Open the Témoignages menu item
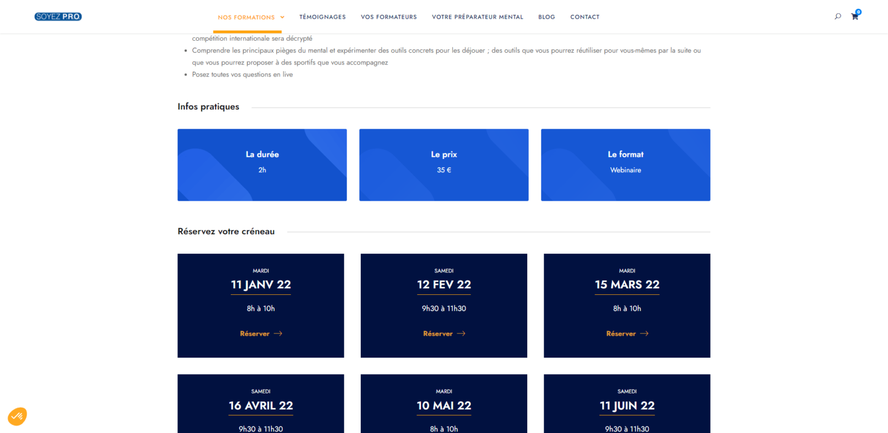Viewport: 888px width, 433px height. [322, 17]
